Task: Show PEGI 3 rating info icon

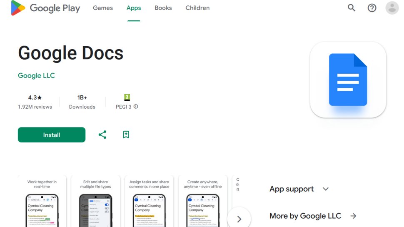Action: [136, 106]
